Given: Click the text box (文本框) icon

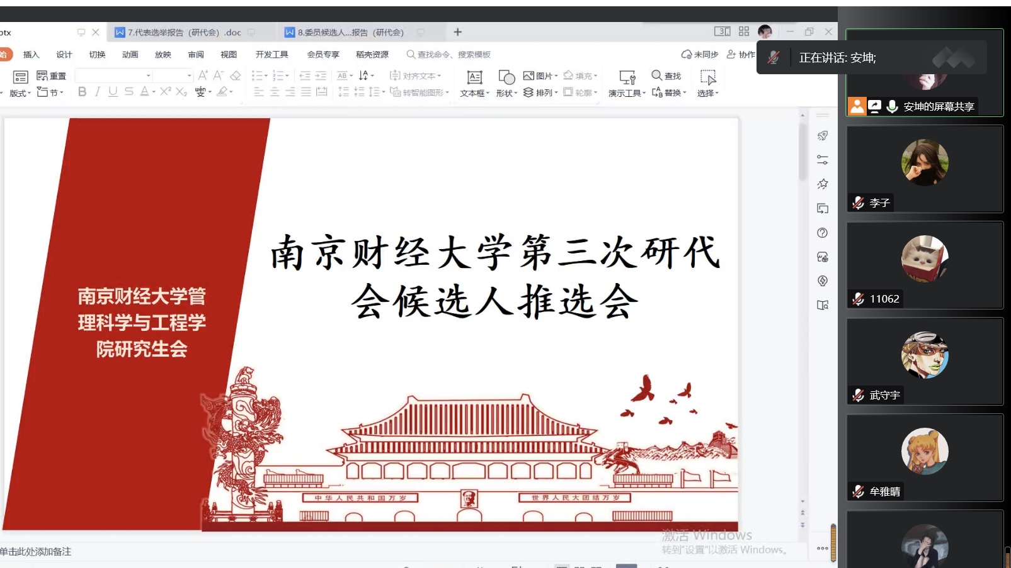Looking at the screenshot, I should tap(474, 77).
